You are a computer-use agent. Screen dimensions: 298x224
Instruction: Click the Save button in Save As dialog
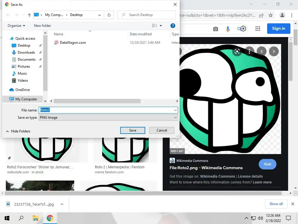(x=132, y=130)
